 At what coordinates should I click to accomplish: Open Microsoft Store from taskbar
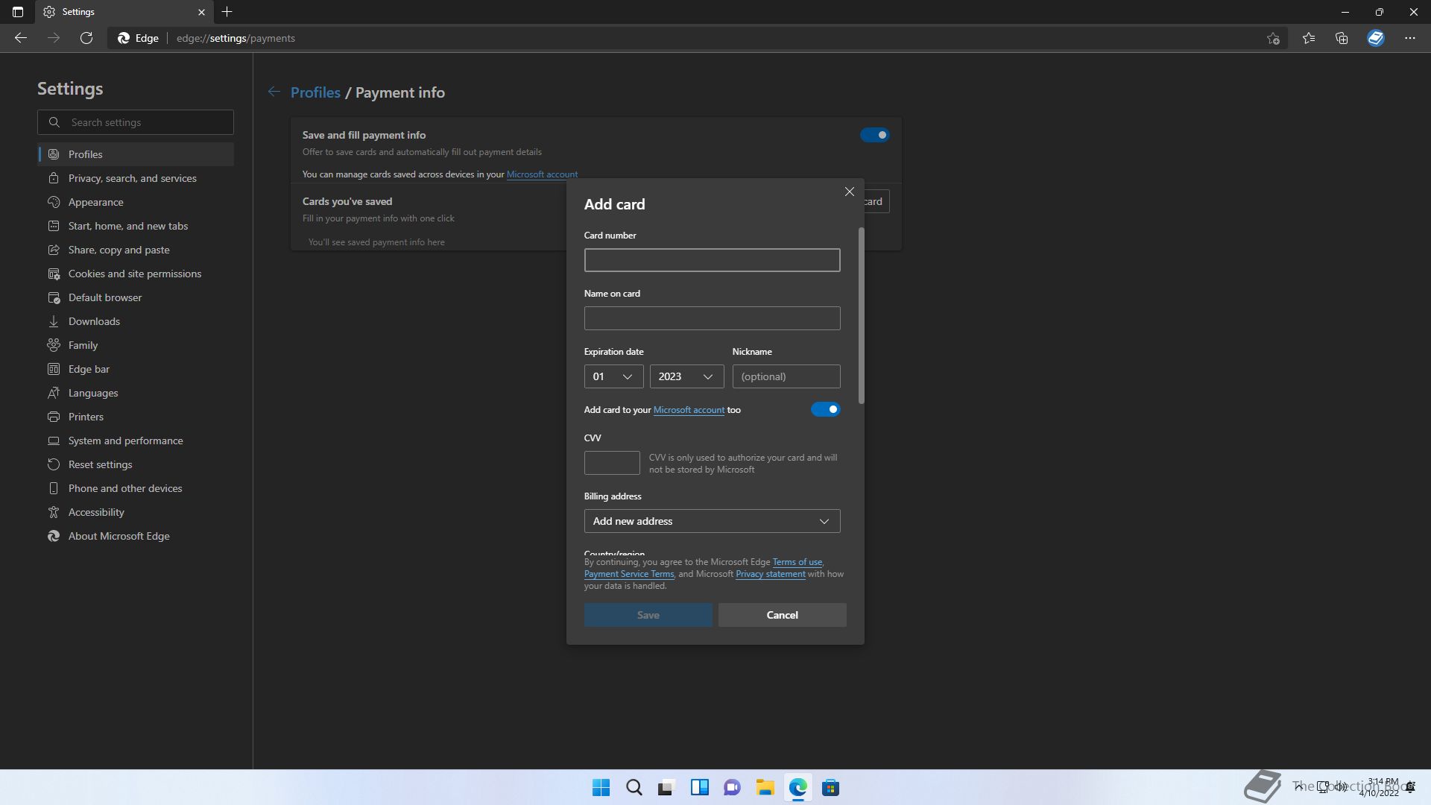831,787
